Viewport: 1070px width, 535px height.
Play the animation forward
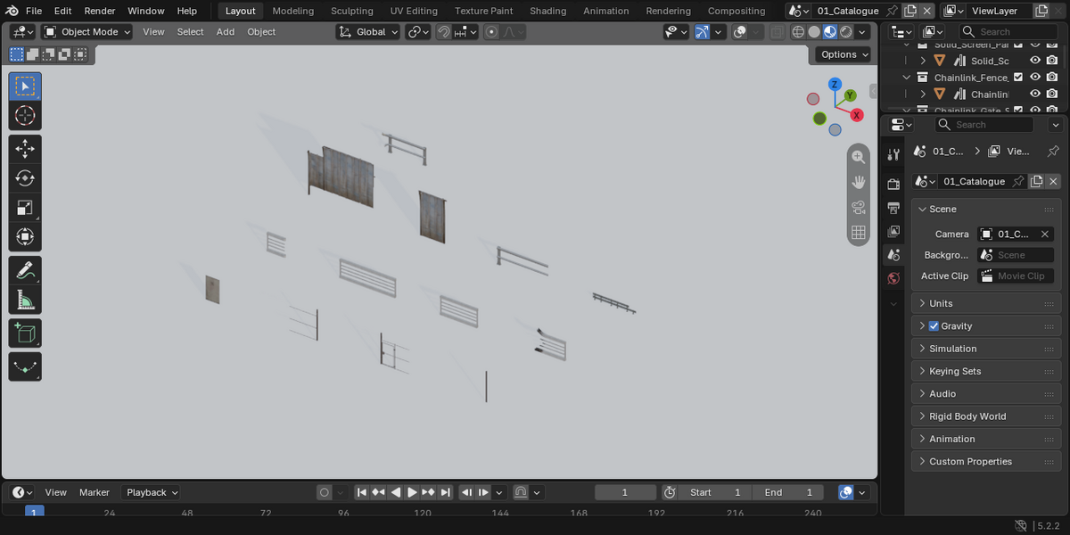coord(412,492)
